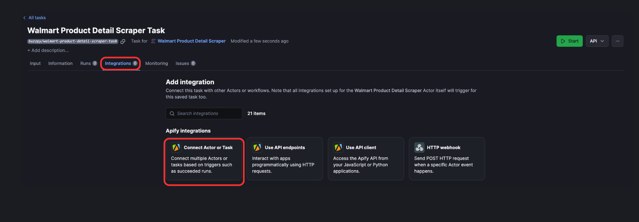Viewport: 639px width, 222px height.
Task: Start the task run
Action: pyautogui.click(x=570, y=41)
